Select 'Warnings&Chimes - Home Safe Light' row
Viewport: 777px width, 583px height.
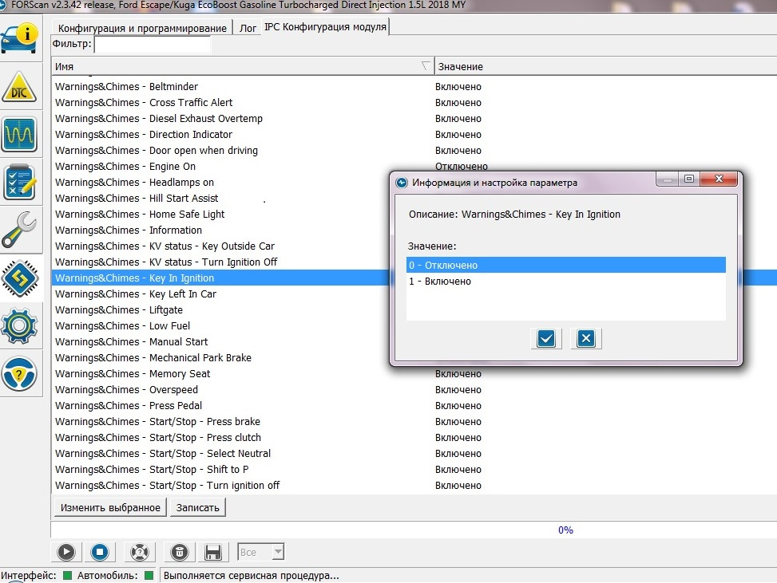click(x=220, y=215)
